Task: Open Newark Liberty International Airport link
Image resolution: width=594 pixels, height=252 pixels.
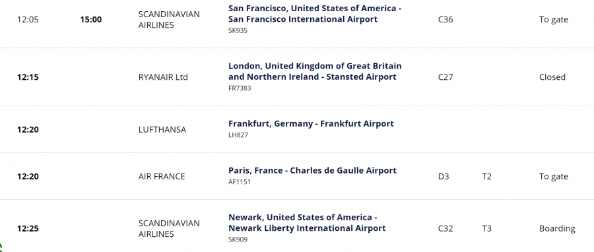Action: point(307,223)
